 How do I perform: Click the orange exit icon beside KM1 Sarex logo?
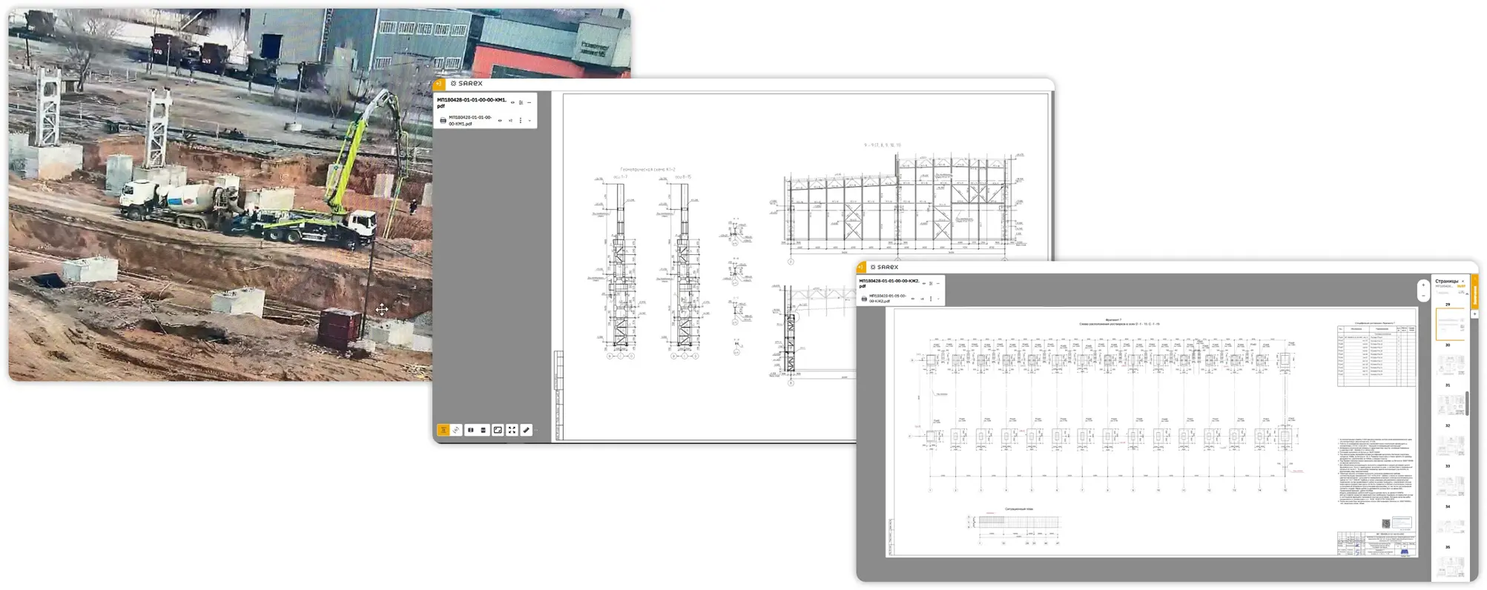[438, 84]
